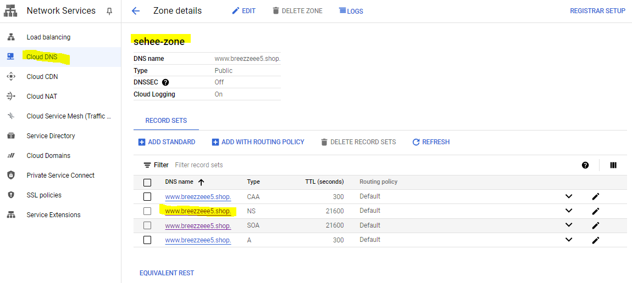Pin the Network Services menu
Screen dimensions: 632x283
(x=109, y=12)
